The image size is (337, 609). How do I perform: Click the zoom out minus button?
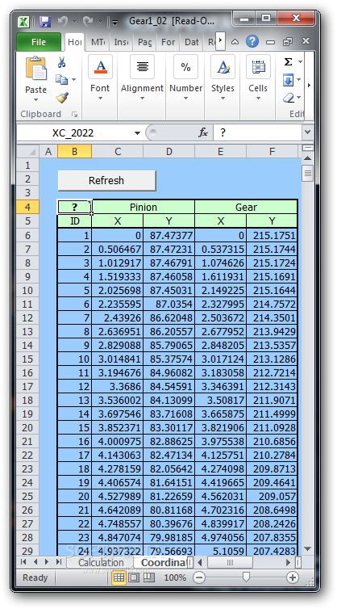199,577
